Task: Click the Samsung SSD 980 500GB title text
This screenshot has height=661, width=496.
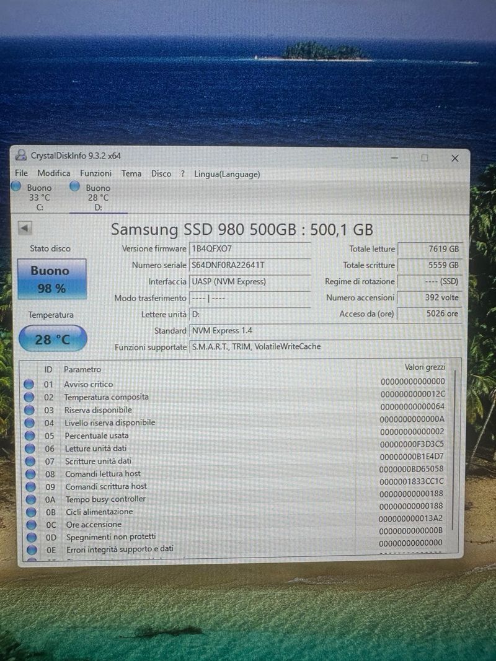Action: coord(242,229)
